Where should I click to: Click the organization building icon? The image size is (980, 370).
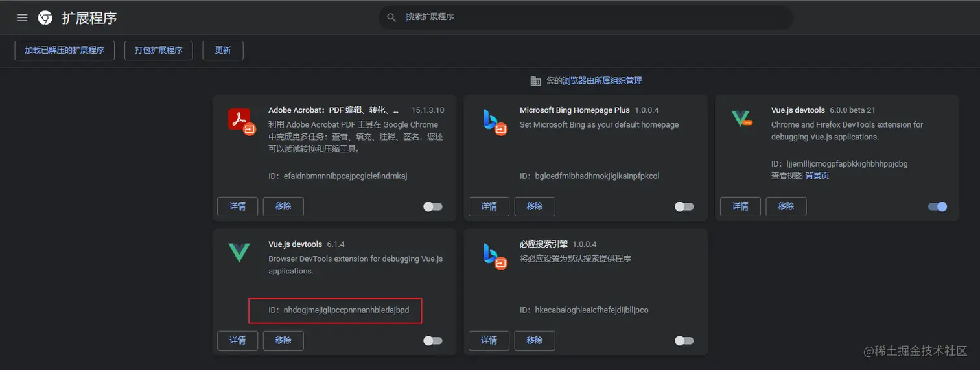tap(535, 81)
